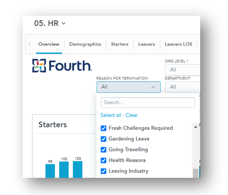Untick the Health Reasons checkbox
This screenshot has height=195, width=228.
(x=104, y=160)
